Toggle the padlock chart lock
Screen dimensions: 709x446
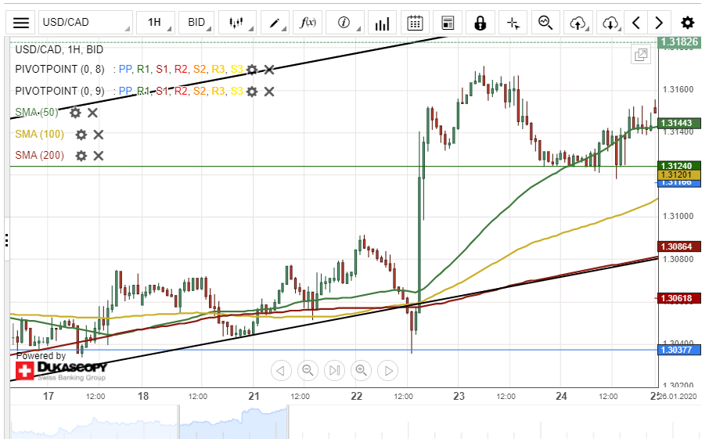pos(480,23)
